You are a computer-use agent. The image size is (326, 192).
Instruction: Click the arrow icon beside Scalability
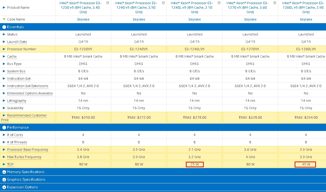[4, 108]
